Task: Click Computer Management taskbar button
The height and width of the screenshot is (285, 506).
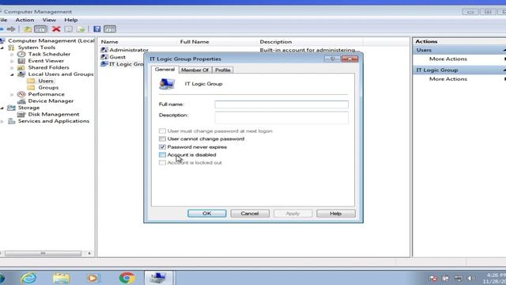Action: point(158,278)
